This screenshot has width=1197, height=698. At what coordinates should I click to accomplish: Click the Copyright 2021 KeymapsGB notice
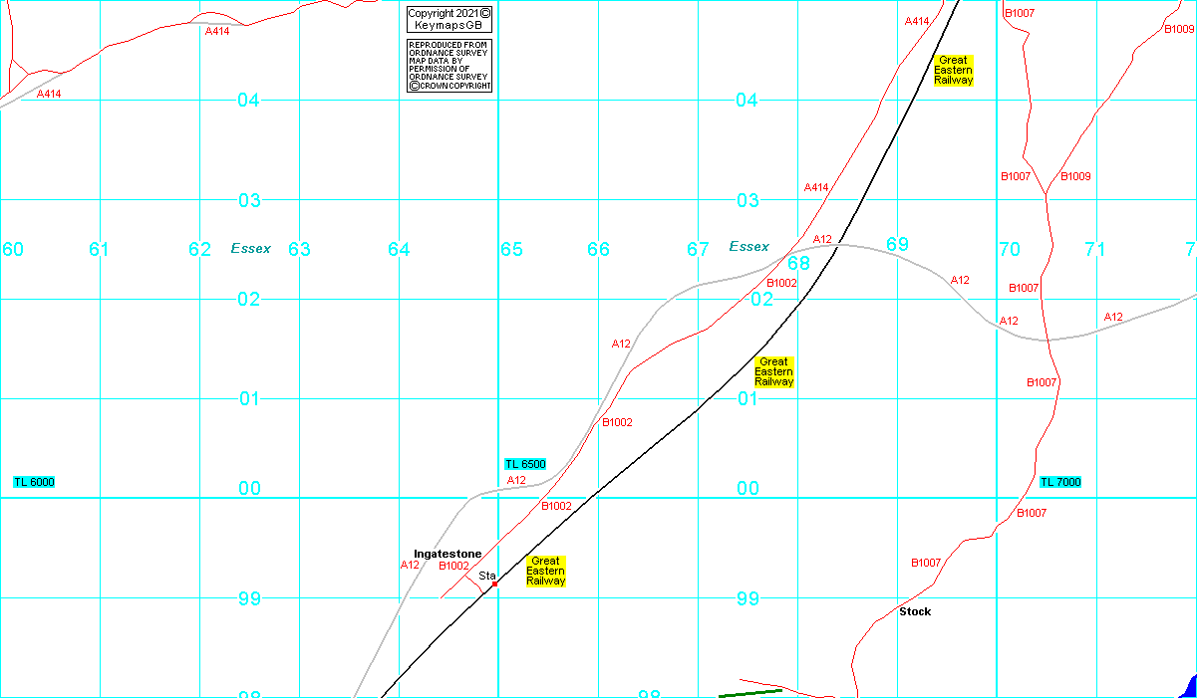click(449, 19)
